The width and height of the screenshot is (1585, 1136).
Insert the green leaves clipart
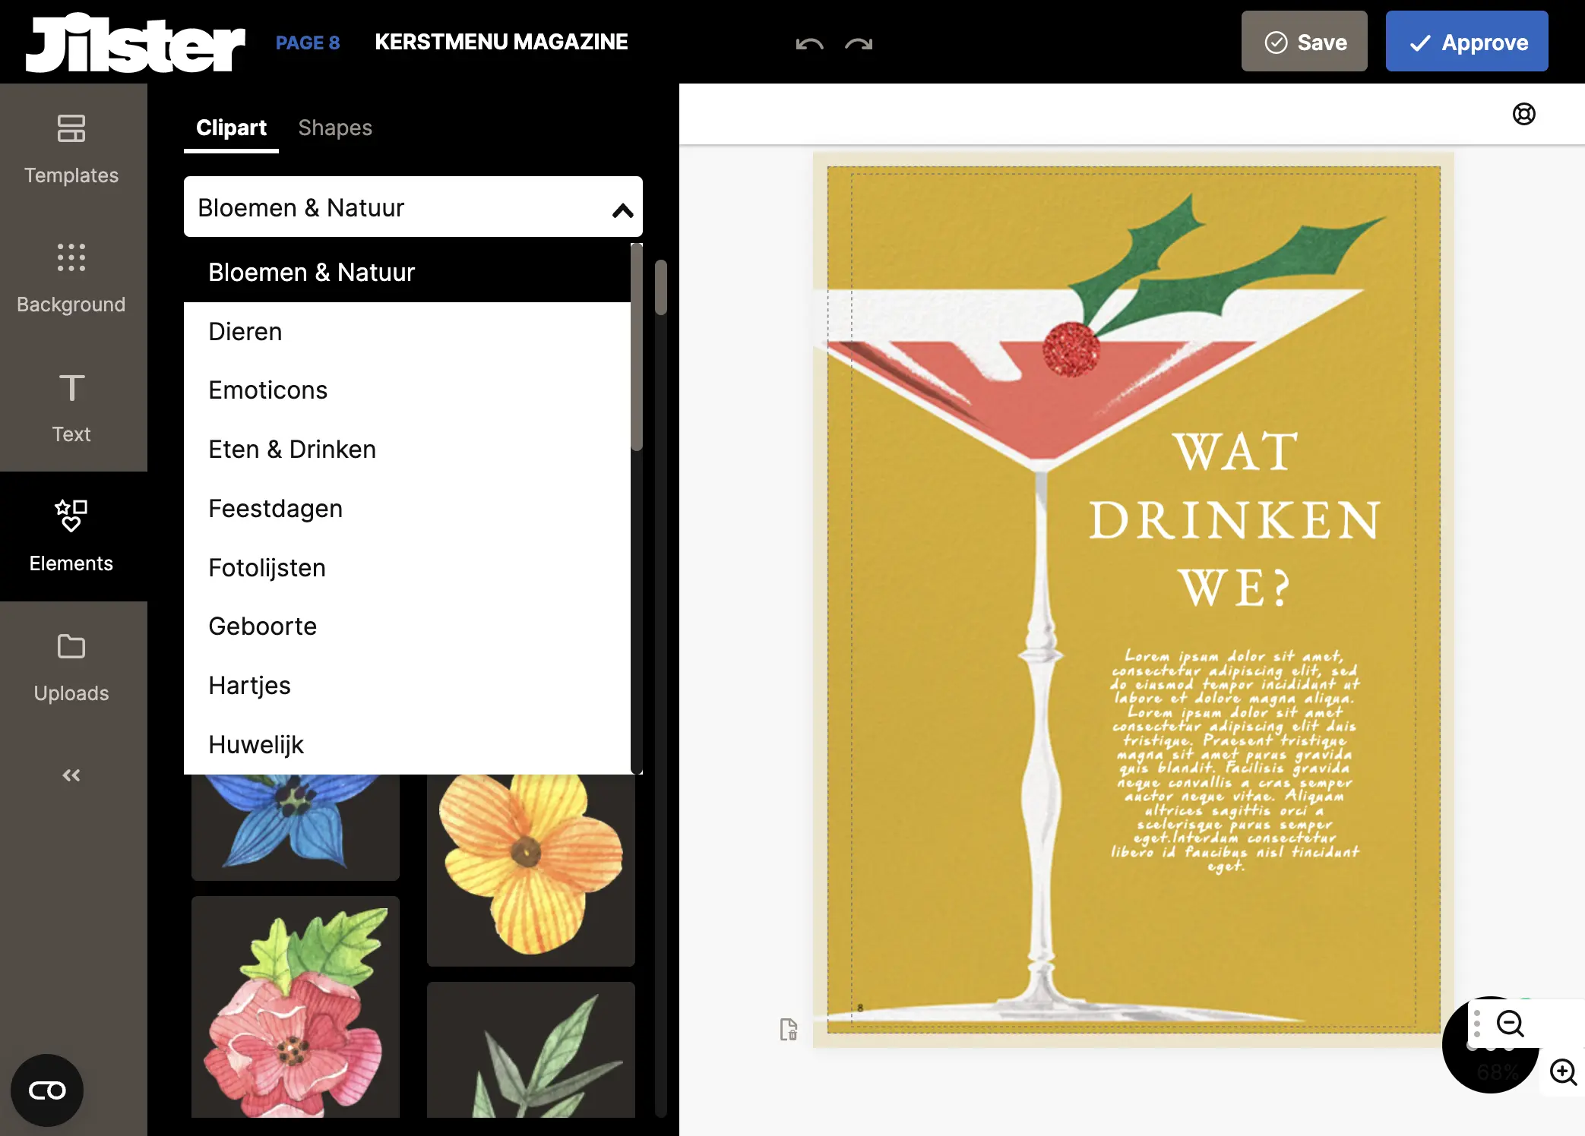(x=531, y=1049)
